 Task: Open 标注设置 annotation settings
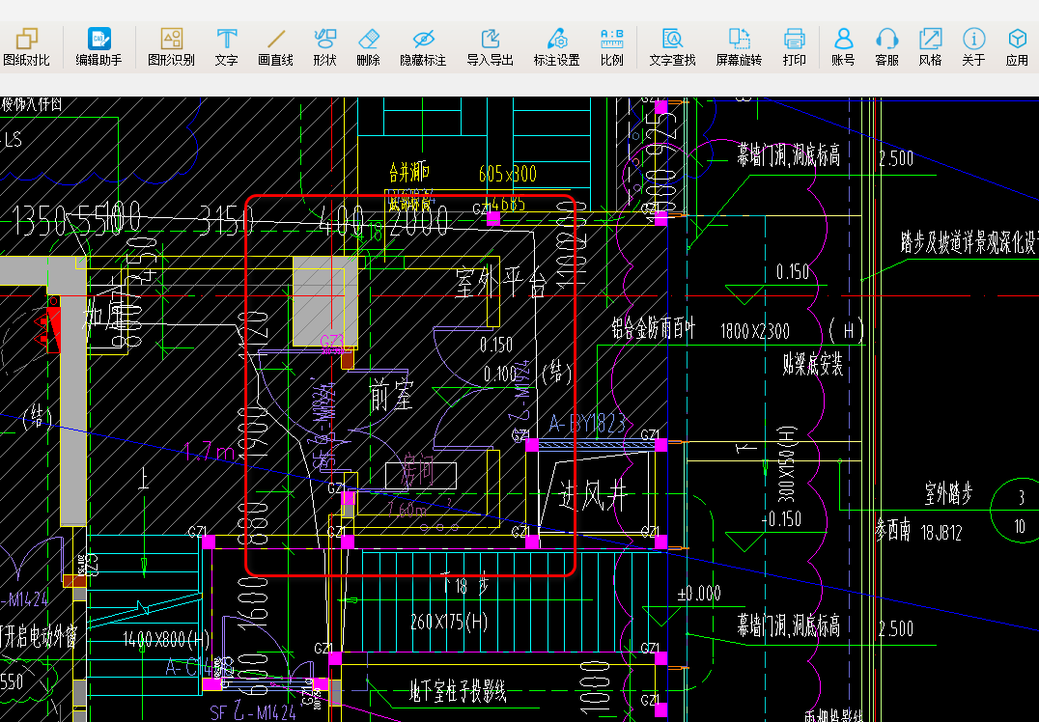click(556, 45)
